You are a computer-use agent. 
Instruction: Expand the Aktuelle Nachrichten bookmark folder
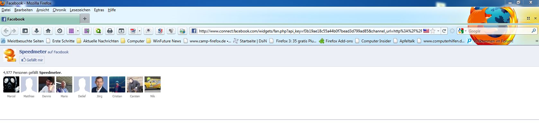click(98, 41)
